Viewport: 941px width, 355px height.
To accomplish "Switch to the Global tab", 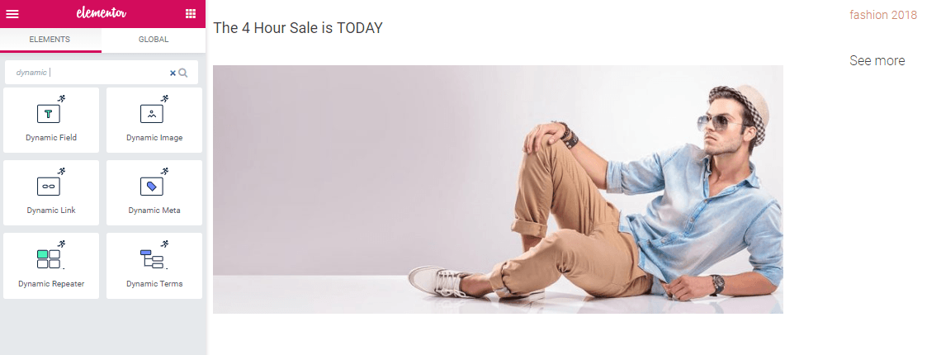I will (x=154, y=40).
